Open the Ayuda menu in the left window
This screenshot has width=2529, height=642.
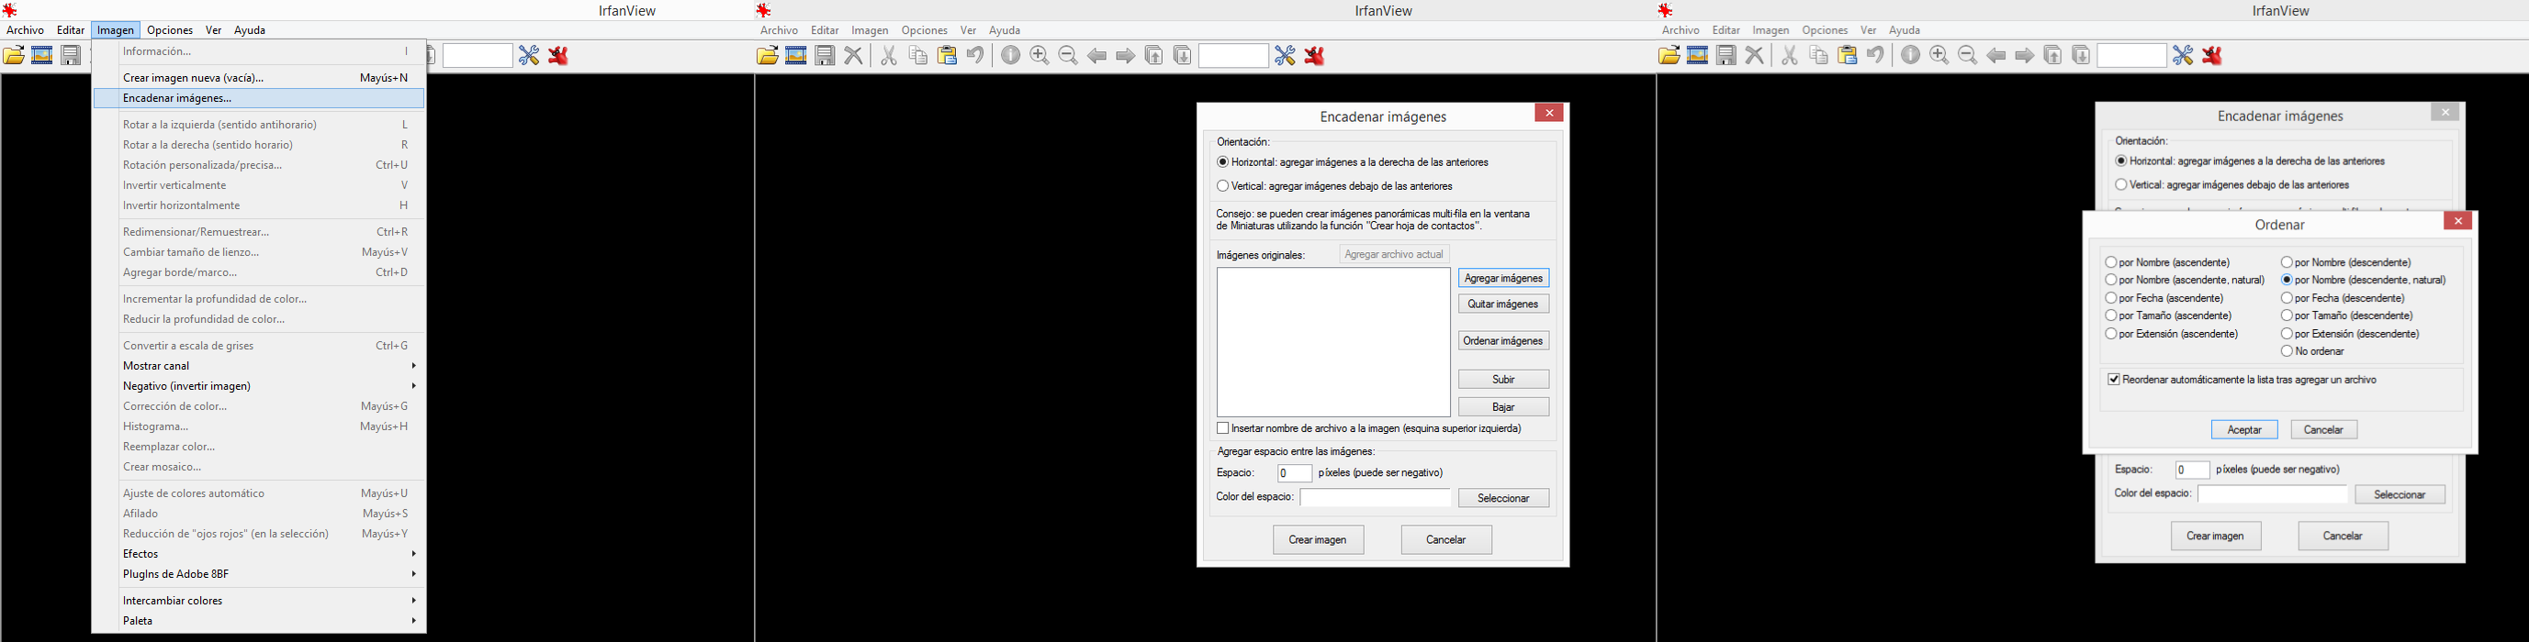tap(250, 30)
